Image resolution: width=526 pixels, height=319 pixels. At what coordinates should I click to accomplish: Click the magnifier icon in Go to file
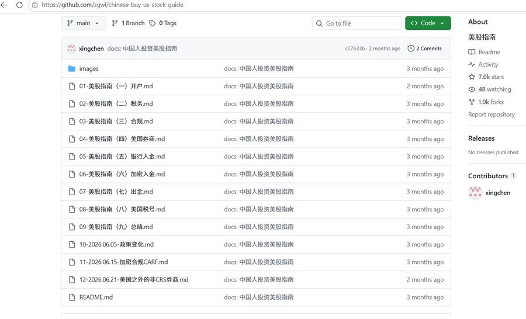click(x=319, y=23)
